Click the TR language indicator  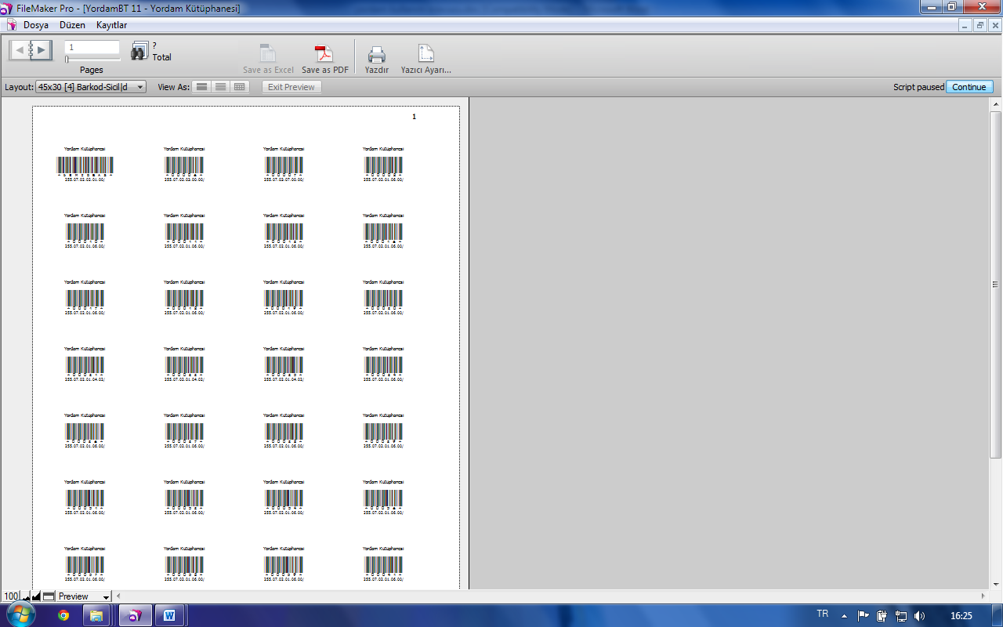pos(823,614)
